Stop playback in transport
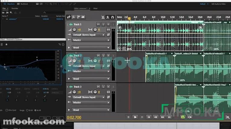Screen dimensions: 231x129 click(x=128, y=117)
